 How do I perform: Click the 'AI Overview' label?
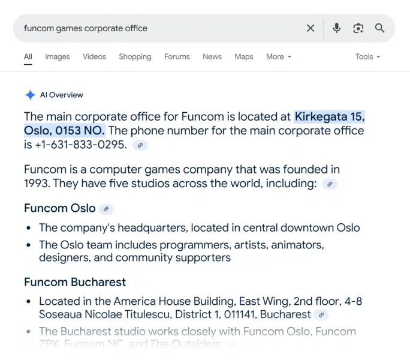coord(62,95)
